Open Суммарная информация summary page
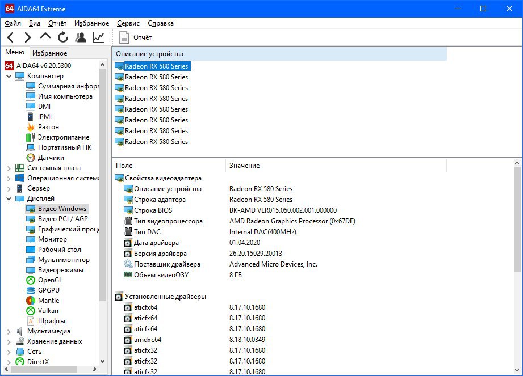 point(62,86)
